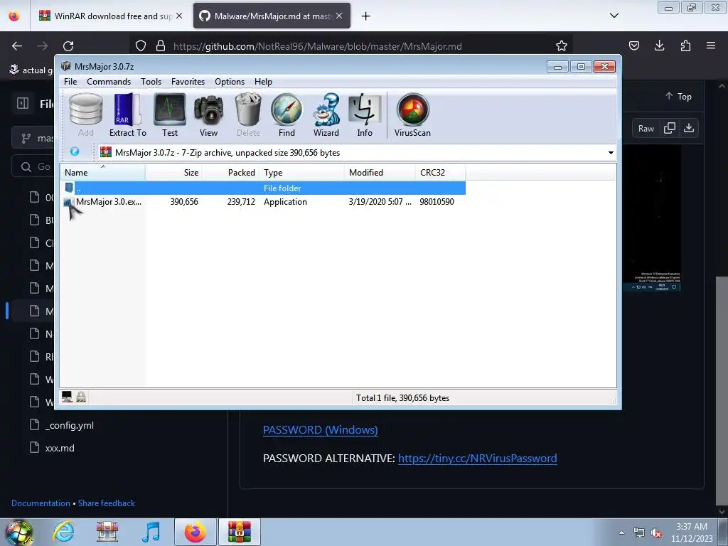Click the Add archive toolbar icon
Viewport: 728px width, 546px height.
tap(86, 114)
